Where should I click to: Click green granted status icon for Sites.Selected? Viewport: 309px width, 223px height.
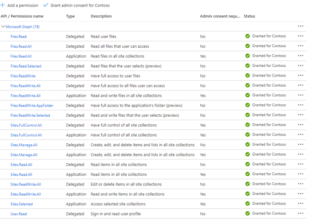pos(248,204)
